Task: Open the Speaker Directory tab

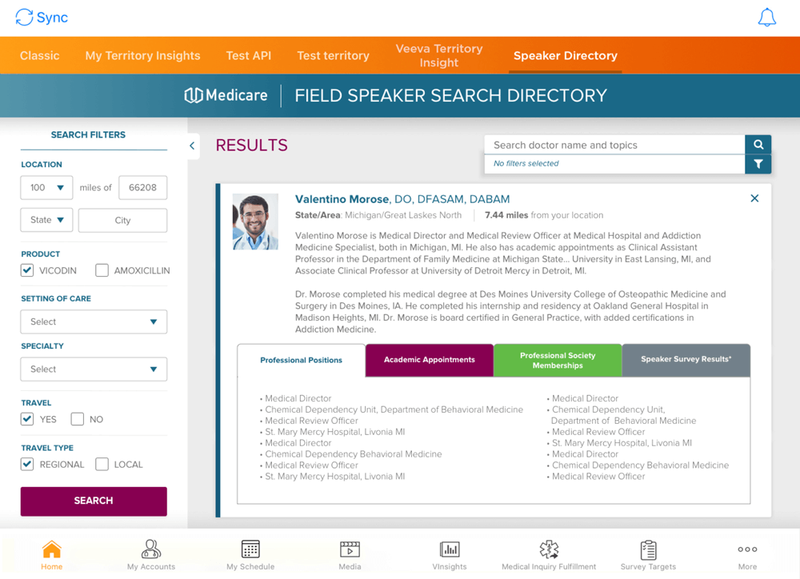Action: 565,55
